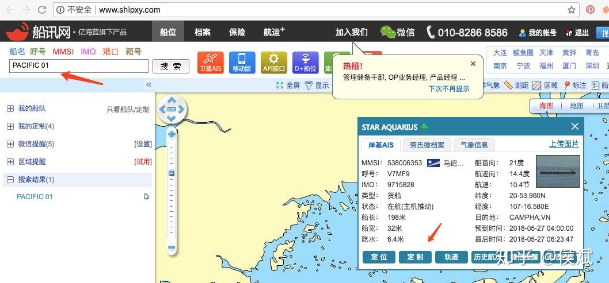Viewport: 609px width, 283px height.
Task: Select the 测距 ruler measuring tool
Action: click(516, 86)
